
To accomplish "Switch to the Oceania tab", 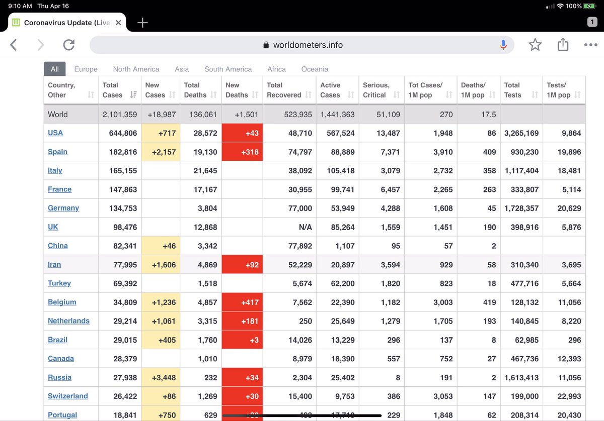I will point(315,69).
